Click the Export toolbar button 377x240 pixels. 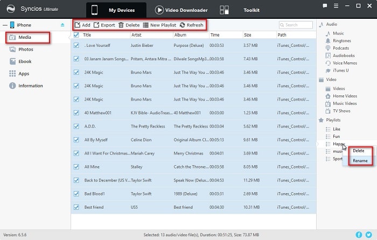pyautogui.click(x=104, y=25)
